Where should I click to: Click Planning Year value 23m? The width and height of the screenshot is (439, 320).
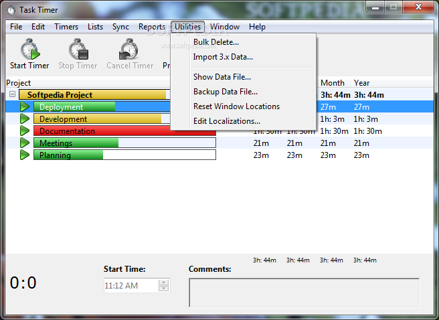click(361, 155)
